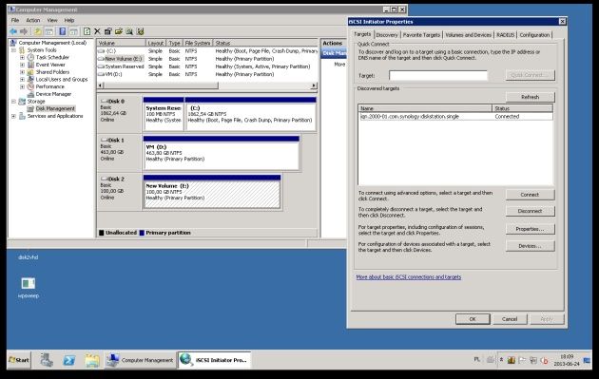The width and height of the screenshot is (599, 379).
Task: Select Task Scheduler in the console tree
Action: point(52,57)
